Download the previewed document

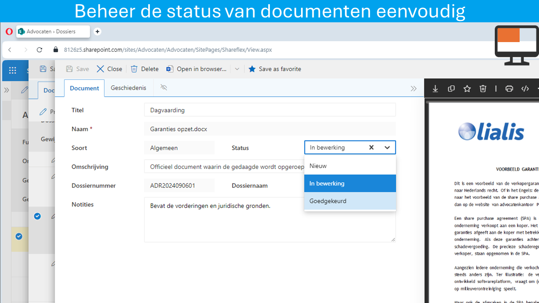click(435, 88)
